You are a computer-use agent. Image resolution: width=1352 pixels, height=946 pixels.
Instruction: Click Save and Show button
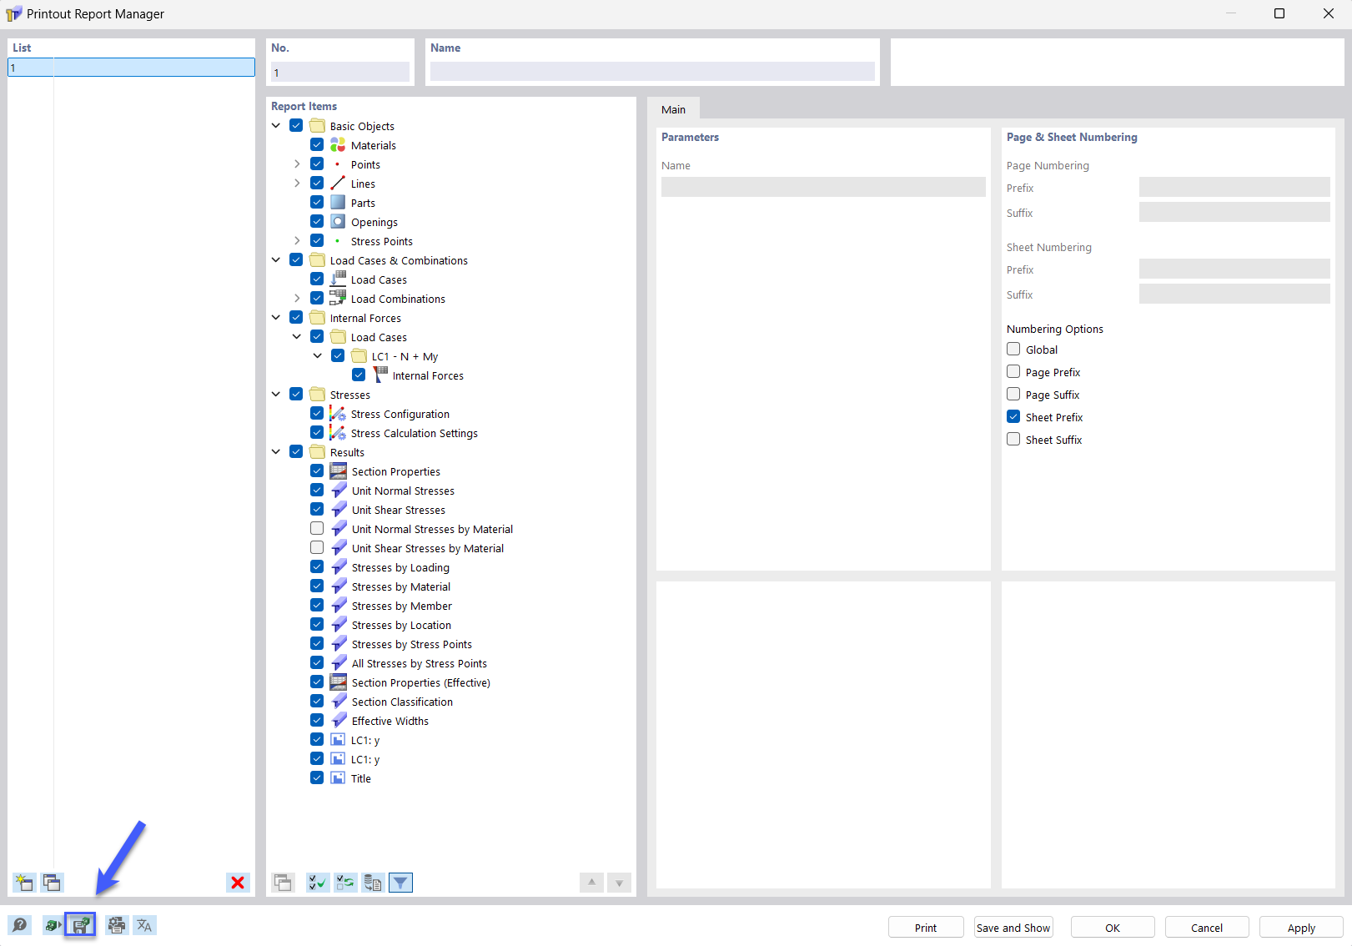pyautogui.click(x=1013, y=928)
